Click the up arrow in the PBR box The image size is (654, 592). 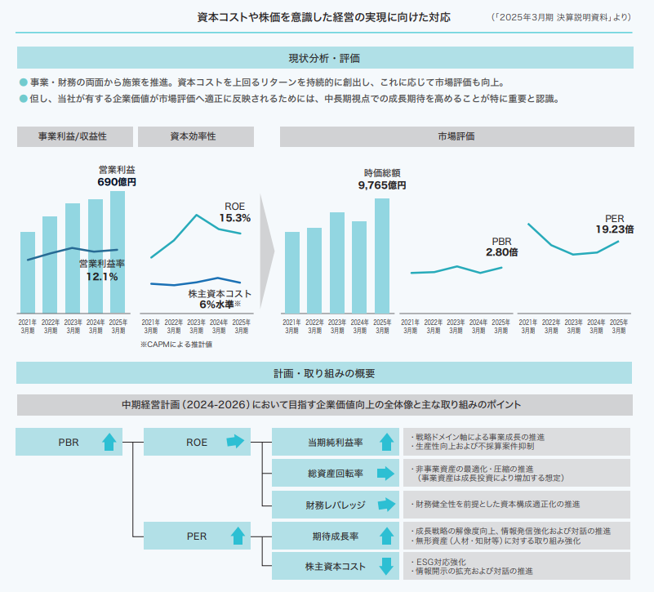(109, 443)
